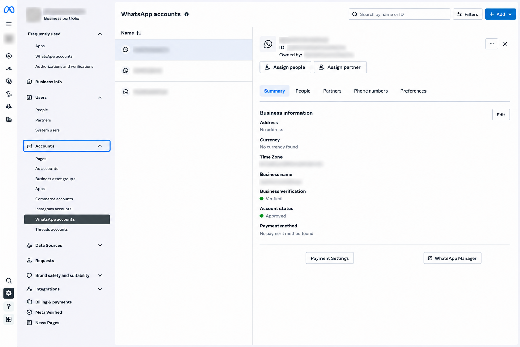
Task: Click the Requests person icon
Action: [x=29, y=261]
